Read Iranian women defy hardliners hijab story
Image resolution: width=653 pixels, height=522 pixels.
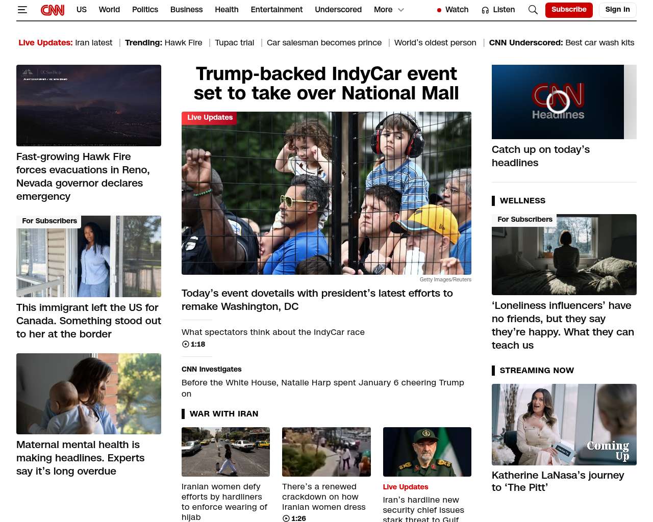(x=224, y=502)
